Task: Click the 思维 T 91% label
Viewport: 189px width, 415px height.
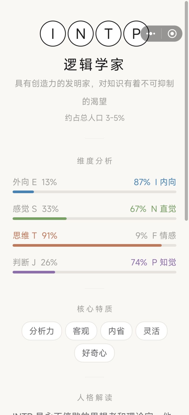Action: click(x=35, y=235)
